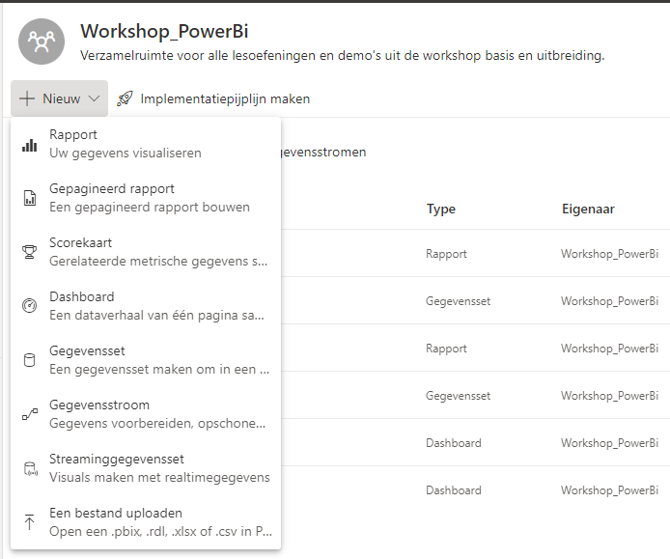Collapse the Nieuw dropdown chevron

pos(94,98)
